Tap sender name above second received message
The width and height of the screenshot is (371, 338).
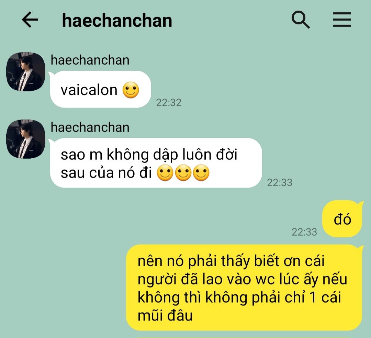click(x=90, y=127)
